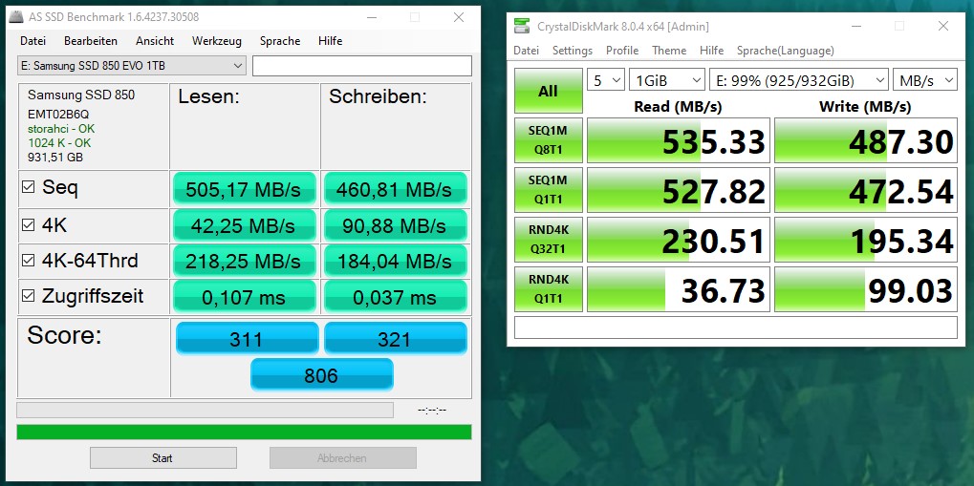Click the elapsed time indicator --:--:--

[432, 411]
